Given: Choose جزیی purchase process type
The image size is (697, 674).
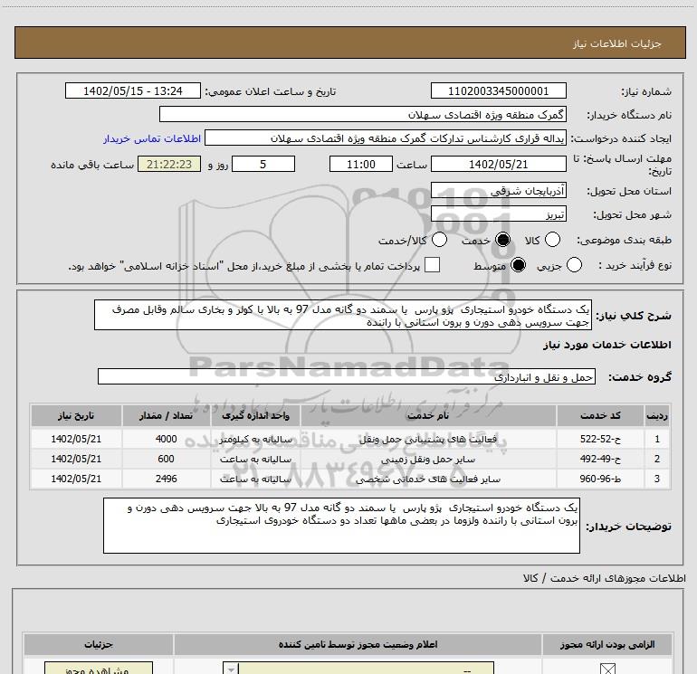Looking at the screenshot, I should pos(574,265).
